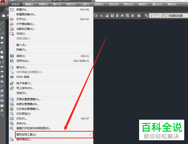Open the 绘图(D) menu

(99, 4)
